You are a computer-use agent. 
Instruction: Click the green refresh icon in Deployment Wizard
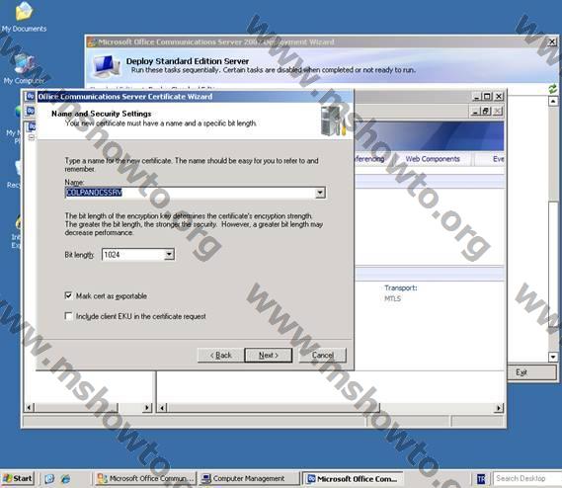coord(552,89)
